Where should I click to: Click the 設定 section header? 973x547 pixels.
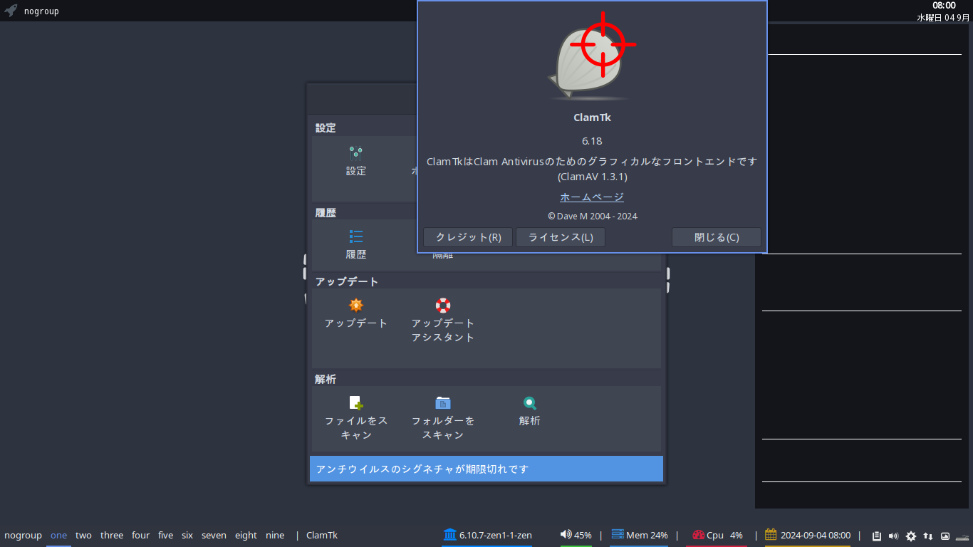click(x=326, y=128)
